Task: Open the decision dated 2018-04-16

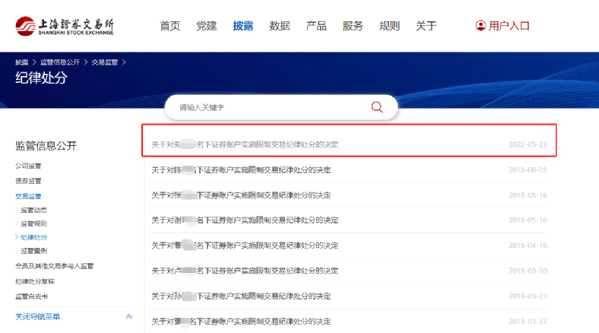Action: coord(245,246)
